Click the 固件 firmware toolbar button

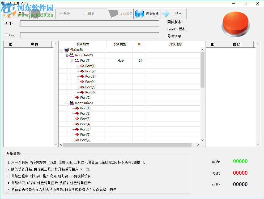(x=16, y=14)
